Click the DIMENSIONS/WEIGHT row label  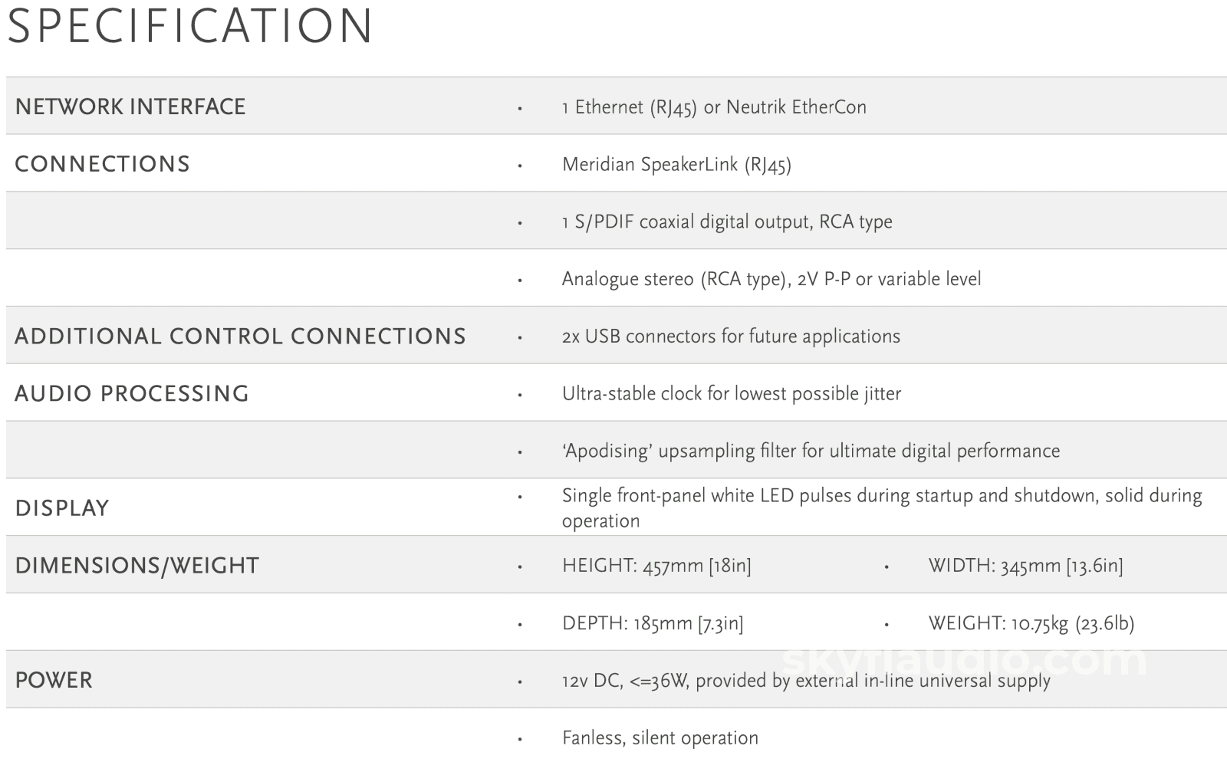point(137,566)
